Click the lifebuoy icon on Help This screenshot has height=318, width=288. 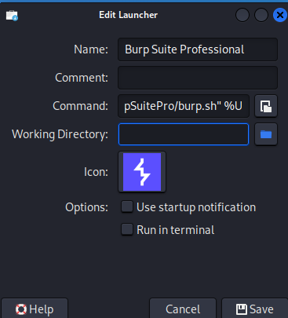21,309
